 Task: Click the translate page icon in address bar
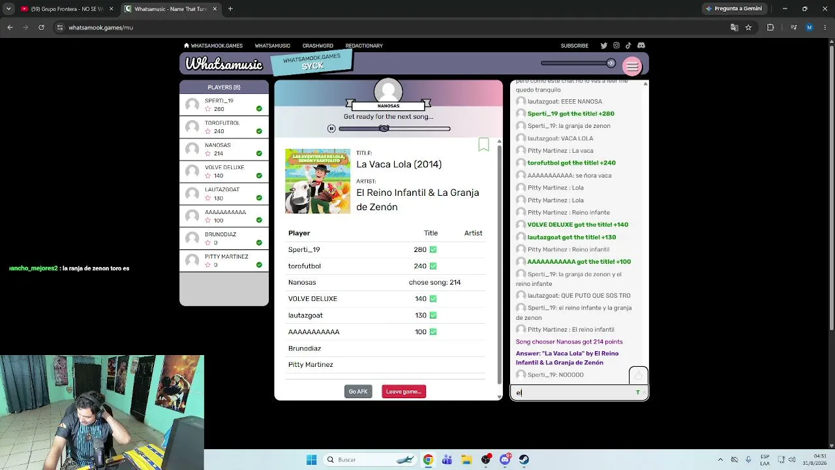tap(735, 27)
